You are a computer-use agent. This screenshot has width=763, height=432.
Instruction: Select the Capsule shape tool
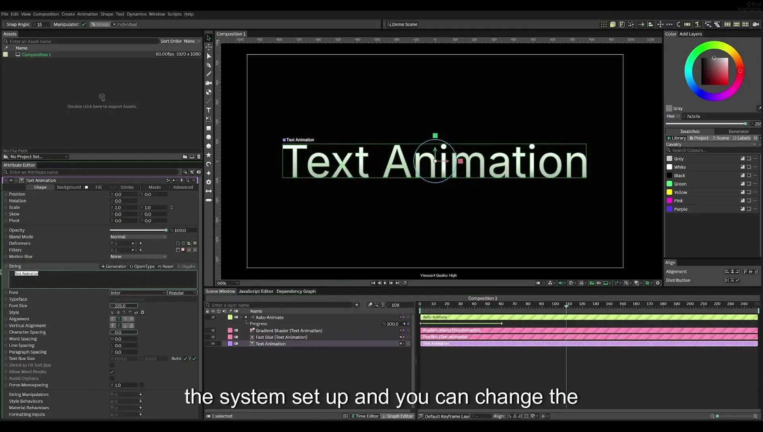[x=209, y=200]
